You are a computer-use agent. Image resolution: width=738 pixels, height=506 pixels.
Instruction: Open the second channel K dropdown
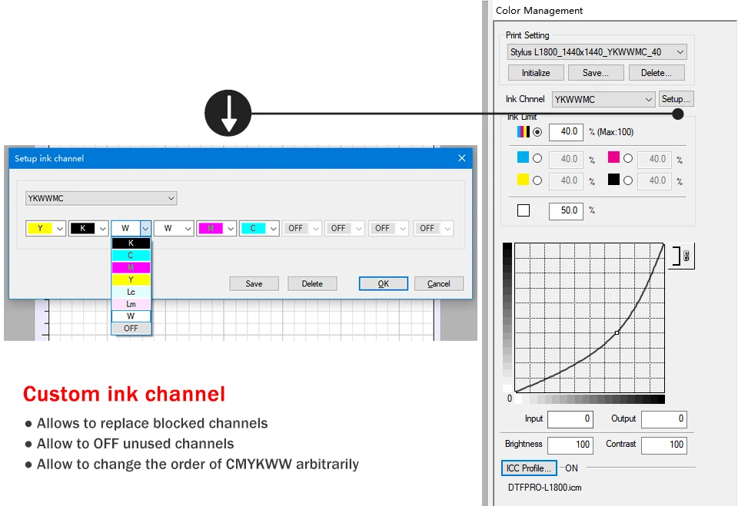(102, 229)
